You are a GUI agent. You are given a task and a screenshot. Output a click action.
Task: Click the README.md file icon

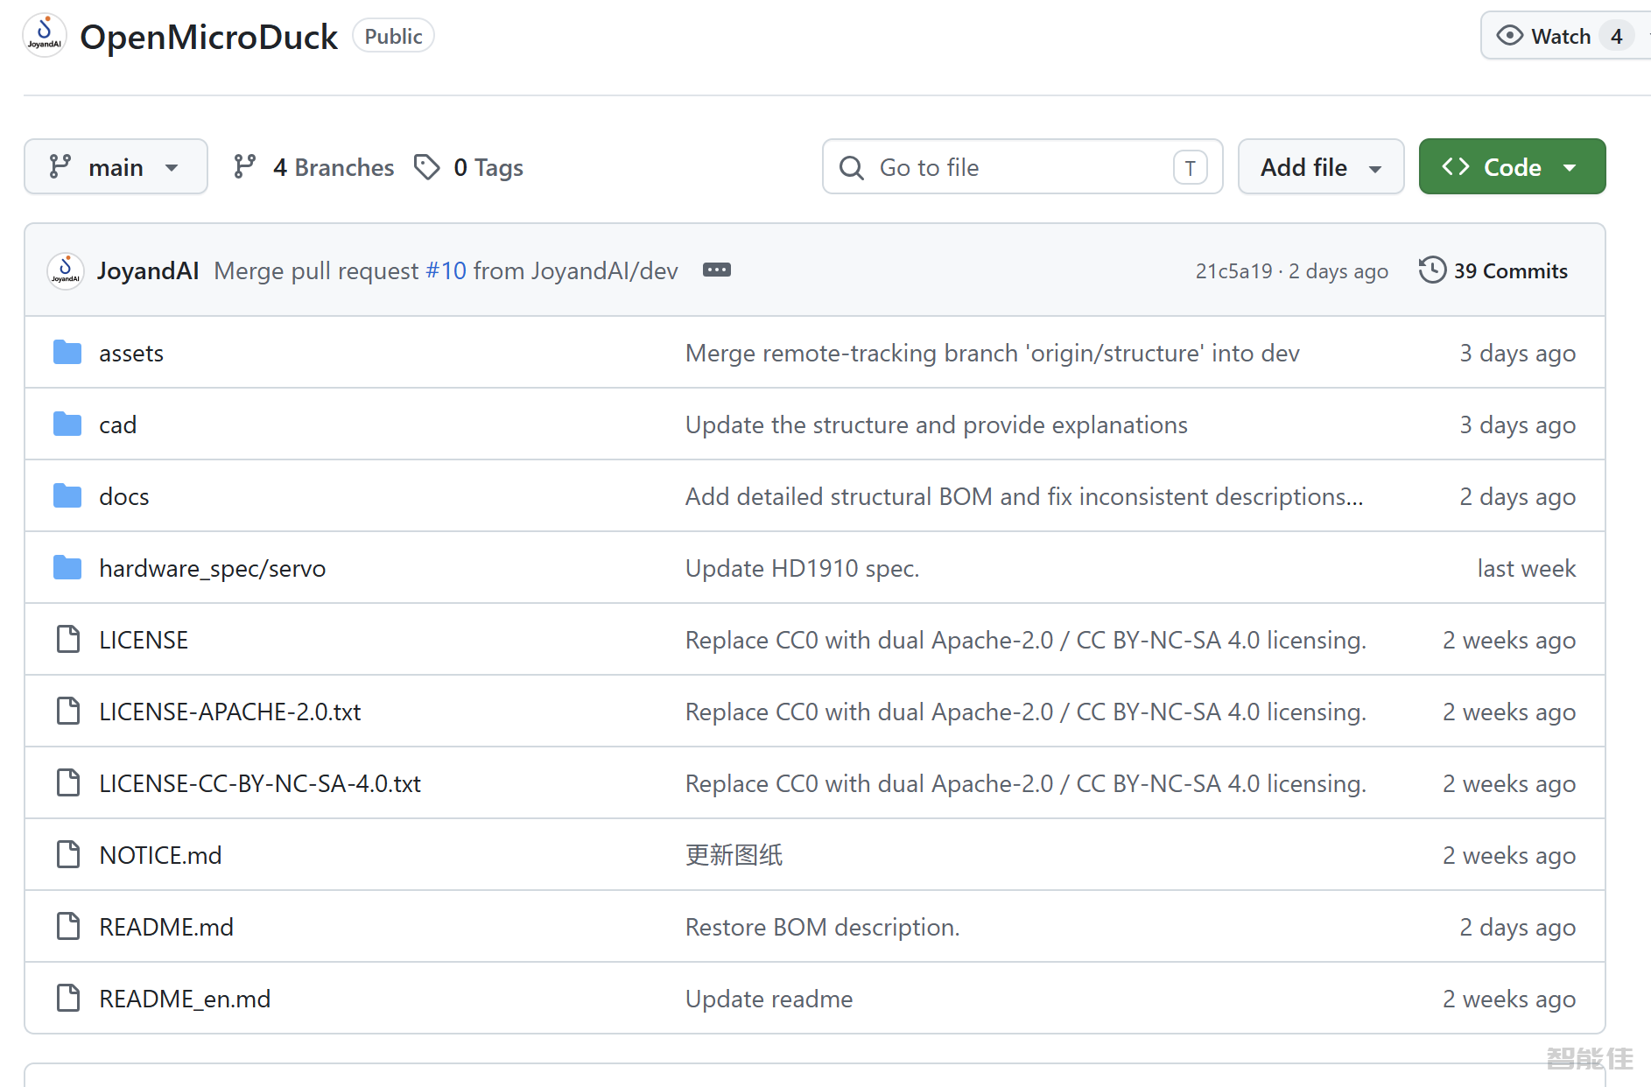[68, 927]
